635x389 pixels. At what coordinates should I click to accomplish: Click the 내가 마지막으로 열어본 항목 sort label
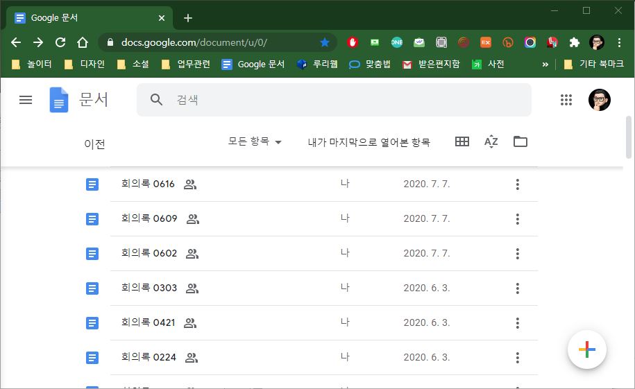369,142
